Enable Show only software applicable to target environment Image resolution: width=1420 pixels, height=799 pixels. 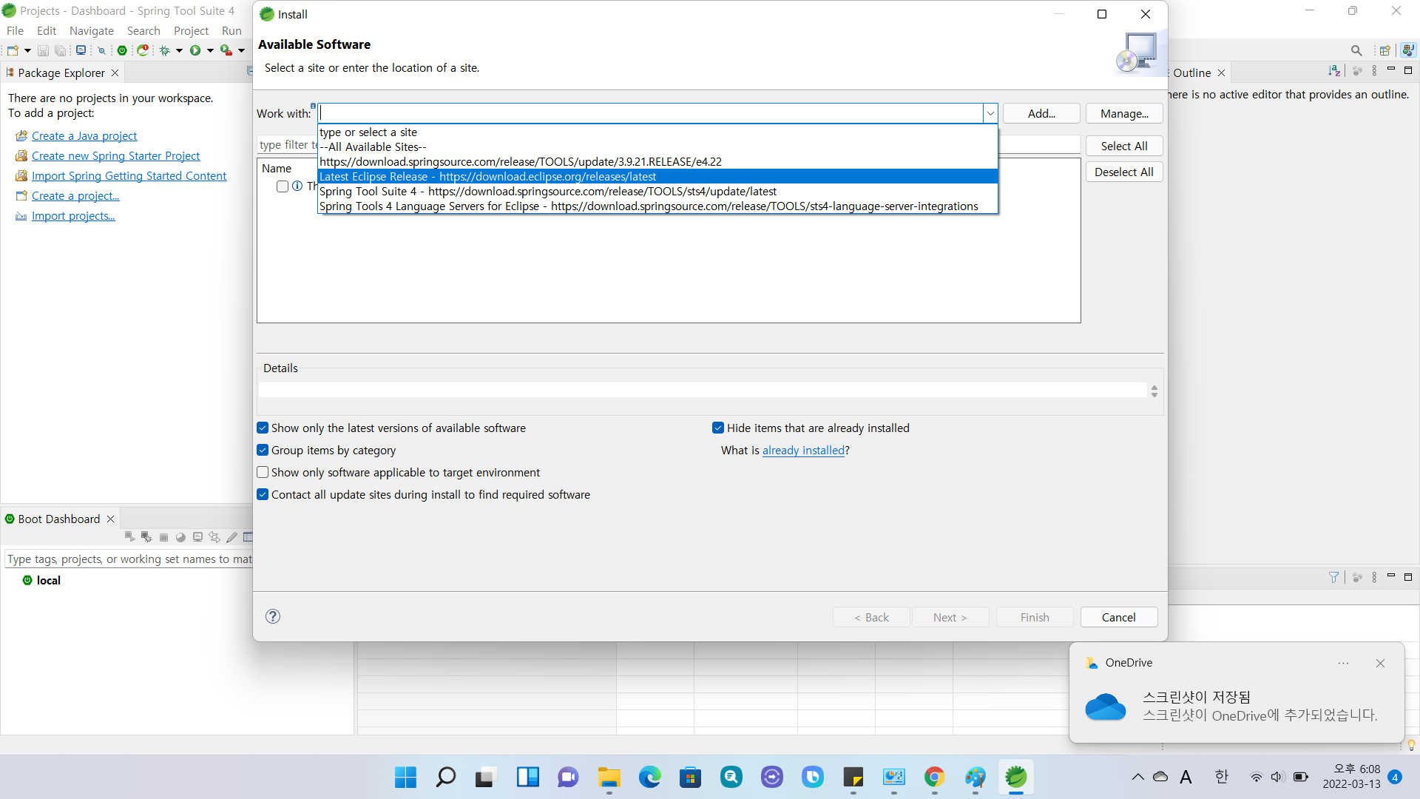coord(263,472)
